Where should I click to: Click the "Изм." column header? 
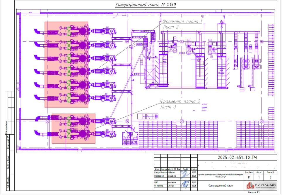pyautogui.click(x=157, y=169)
